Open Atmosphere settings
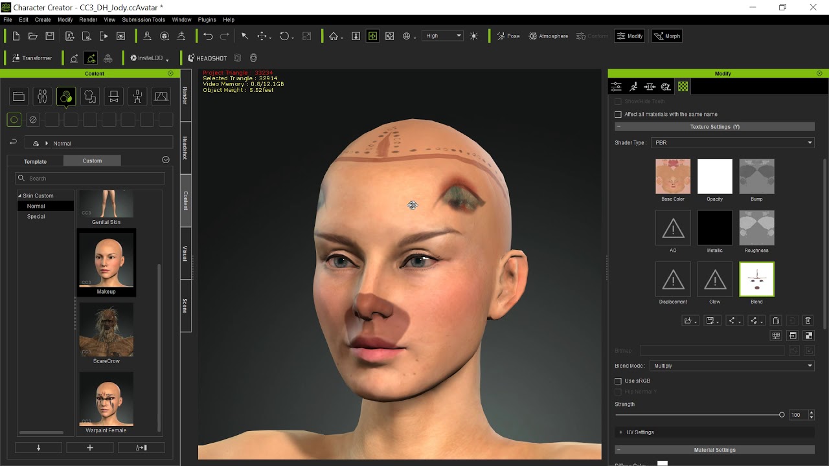 point(548,36)
